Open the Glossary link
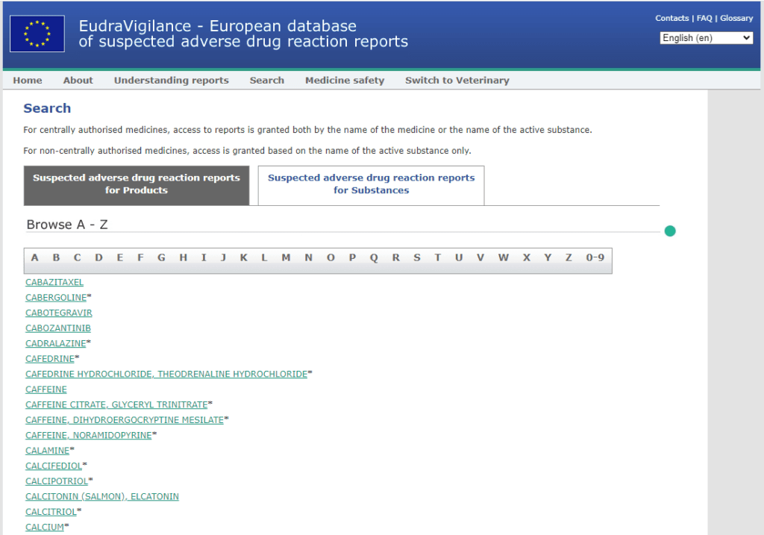 click(736, 18)
